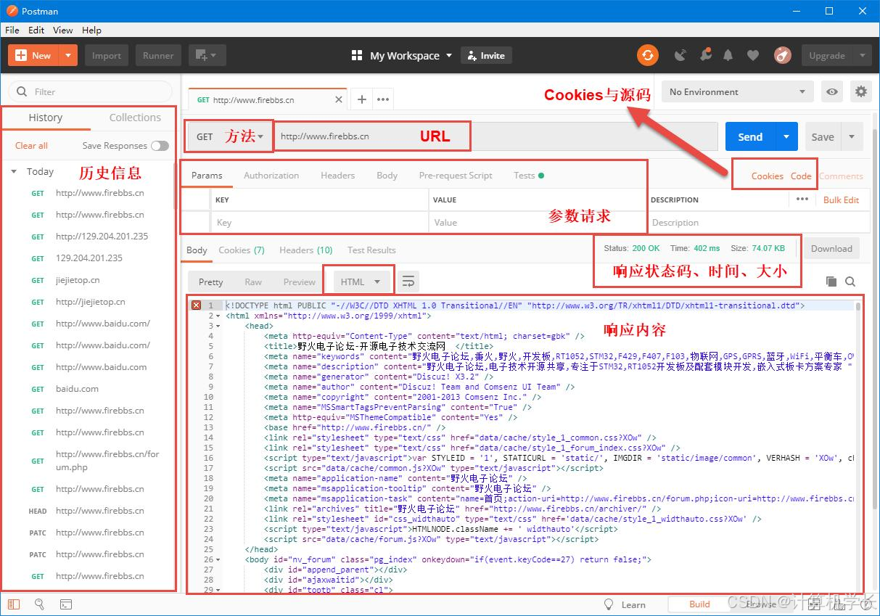Click Clear all history link
Screen dimensions: 880x616
(31, 146)
